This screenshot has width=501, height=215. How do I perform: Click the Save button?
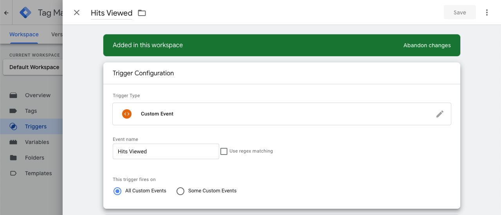point(460,12)
